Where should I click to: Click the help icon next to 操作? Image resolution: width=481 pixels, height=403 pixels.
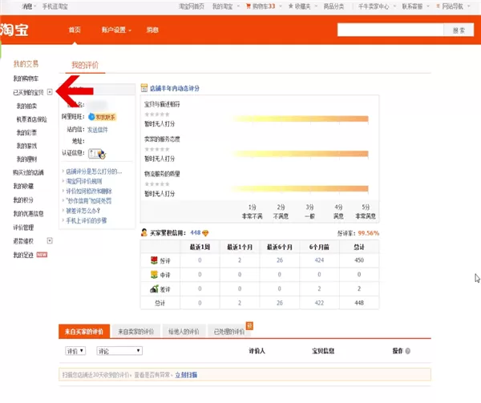408,351
